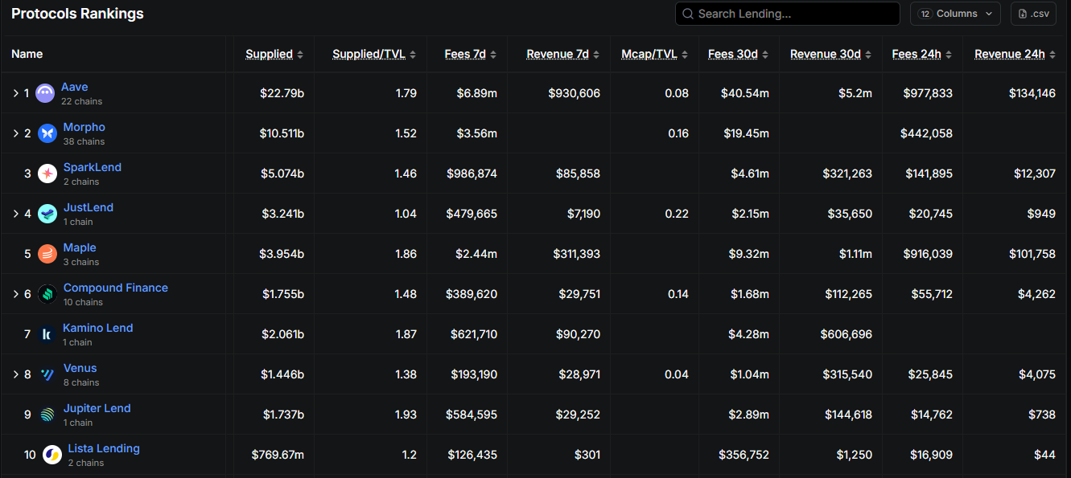Click Aave's revenue 24h value $134,146
The image size is (1071, 478).
pos(1032,93)
